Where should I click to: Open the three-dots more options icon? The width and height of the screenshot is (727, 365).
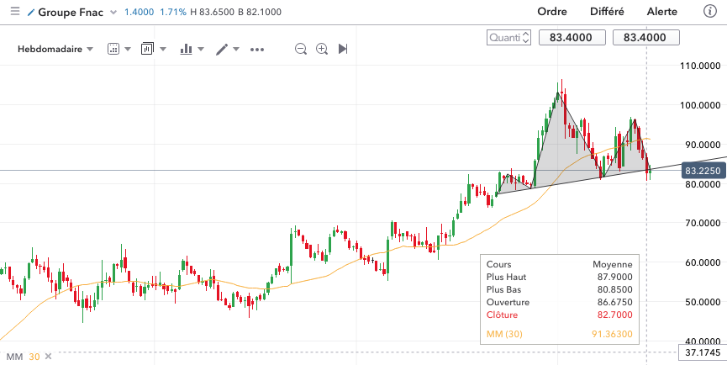click(257, 49)
